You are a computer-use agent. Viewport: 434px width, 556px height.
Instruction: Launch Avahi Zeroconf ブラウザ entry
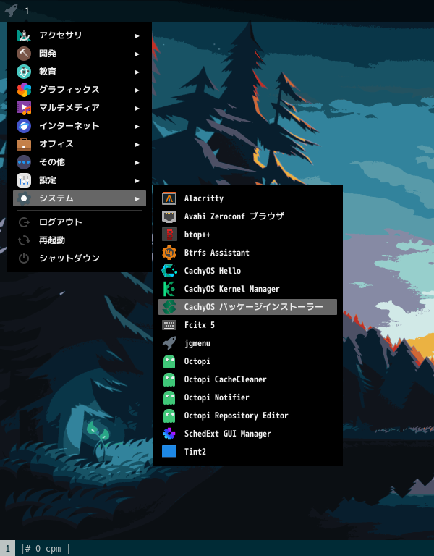[x=247, y=216]
